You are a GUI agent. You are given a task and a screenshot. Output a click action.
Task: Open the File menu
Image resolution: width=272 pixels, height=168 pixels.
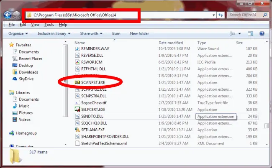coord(12,25)
